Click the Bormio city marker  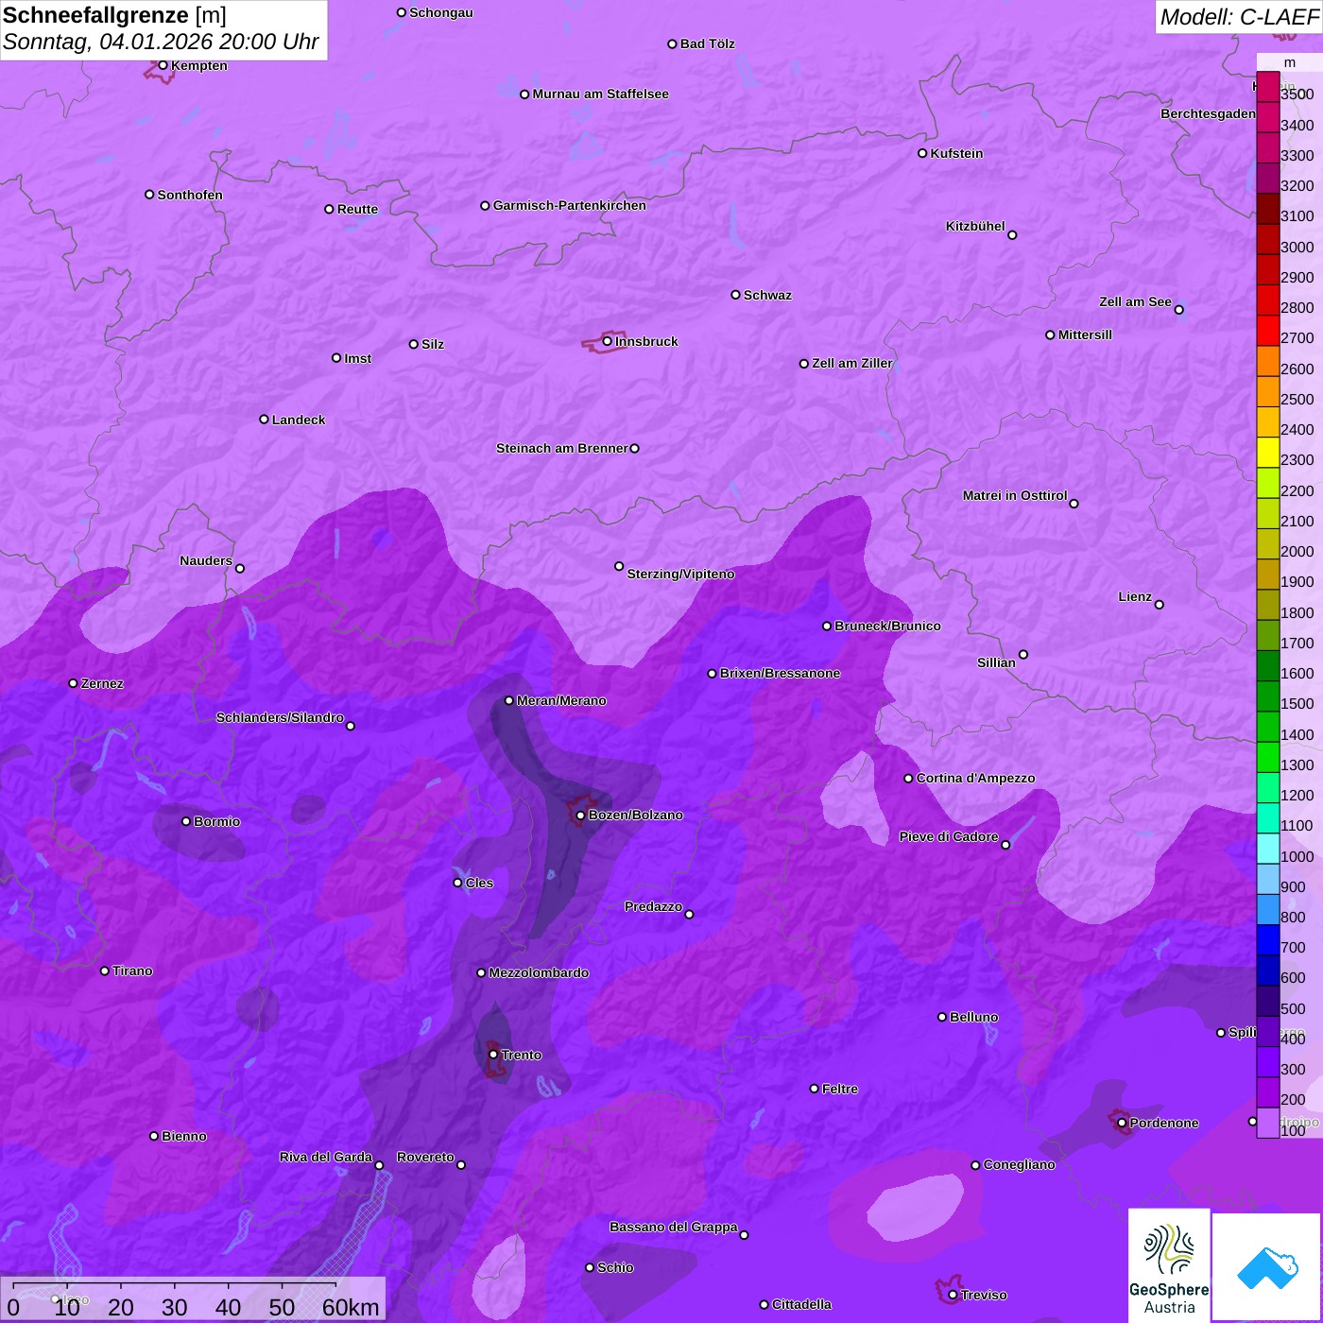(x=186, y=821)
